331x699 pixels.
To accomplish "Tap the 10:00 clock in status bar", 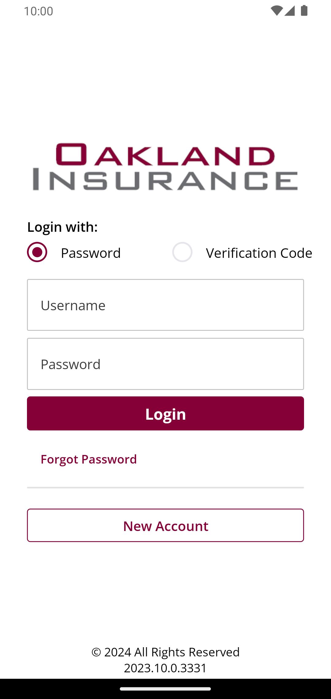I will 39,11.
